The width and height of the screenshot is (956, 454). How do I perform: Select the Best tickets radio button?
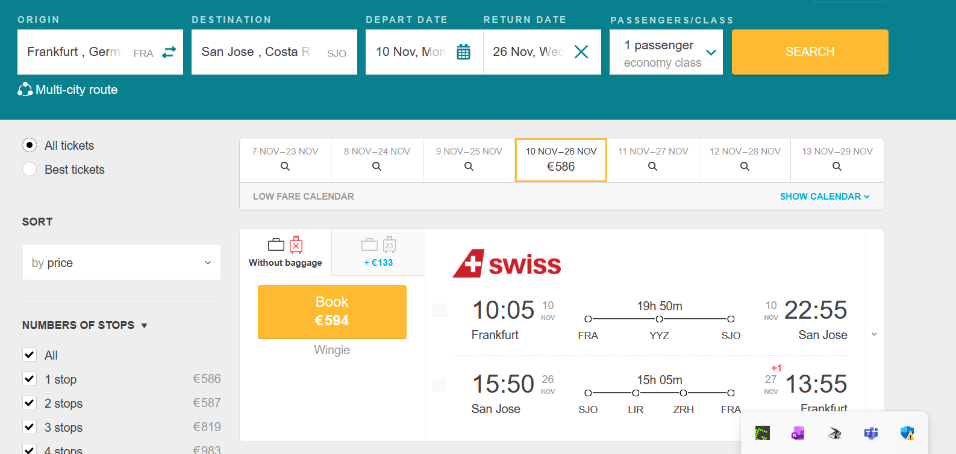[30, 170]
